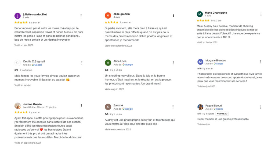Open options menu on Morgane Brandao's review
Screen dimensions: 275x154
tap(260, 62)
